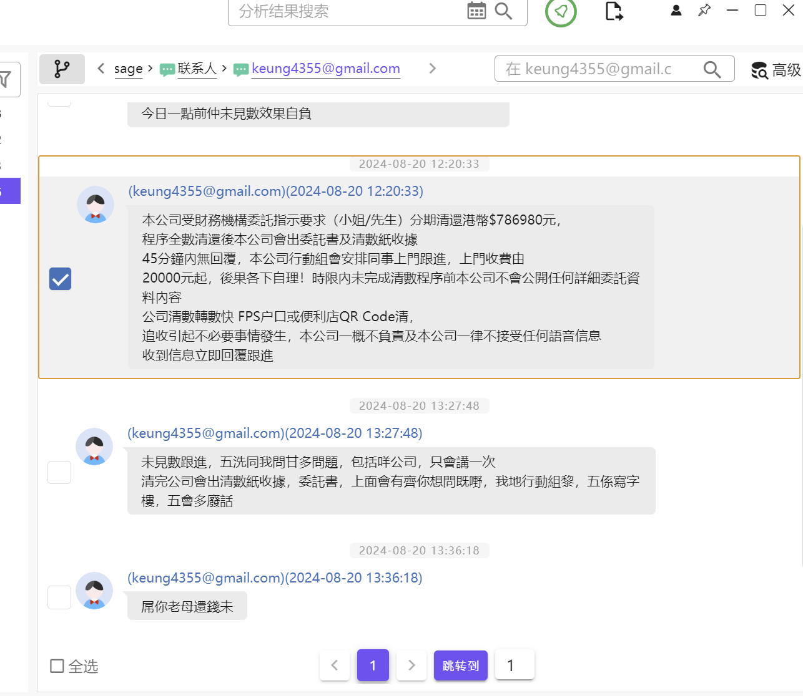Check the 13:27:48 message checkbox
Image resolution: width=803 pixels, height=696 pixels.
click(59, 472)
